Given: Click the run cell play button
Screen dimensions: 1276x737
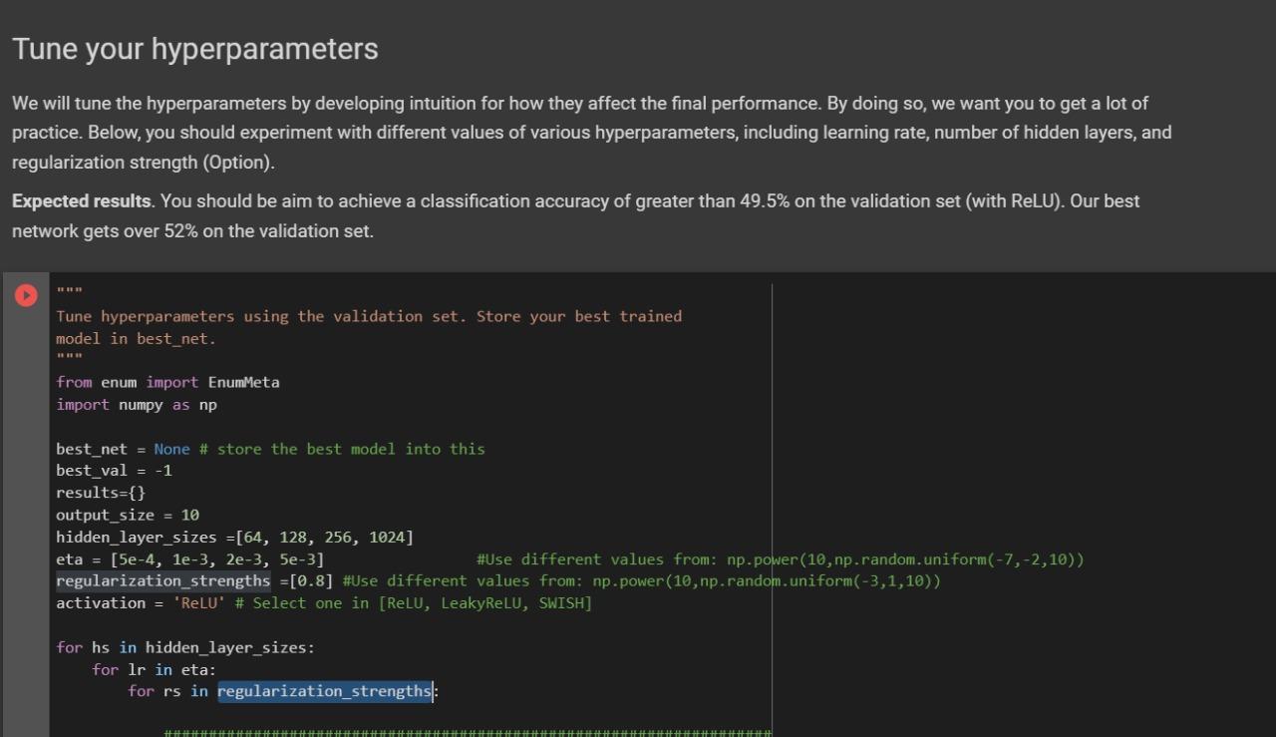Looking at the screenshot, I should point(26,294).
